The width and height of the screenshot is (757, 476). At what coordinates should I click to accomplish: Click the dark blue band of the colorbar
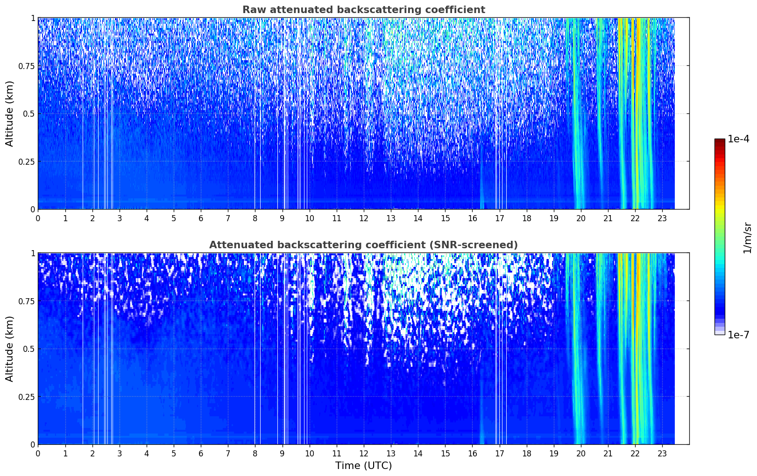click(720, 310)
